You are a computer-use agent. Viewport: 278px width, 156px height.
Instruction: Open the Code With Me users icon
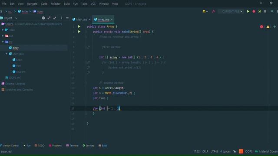coord(205,11)
